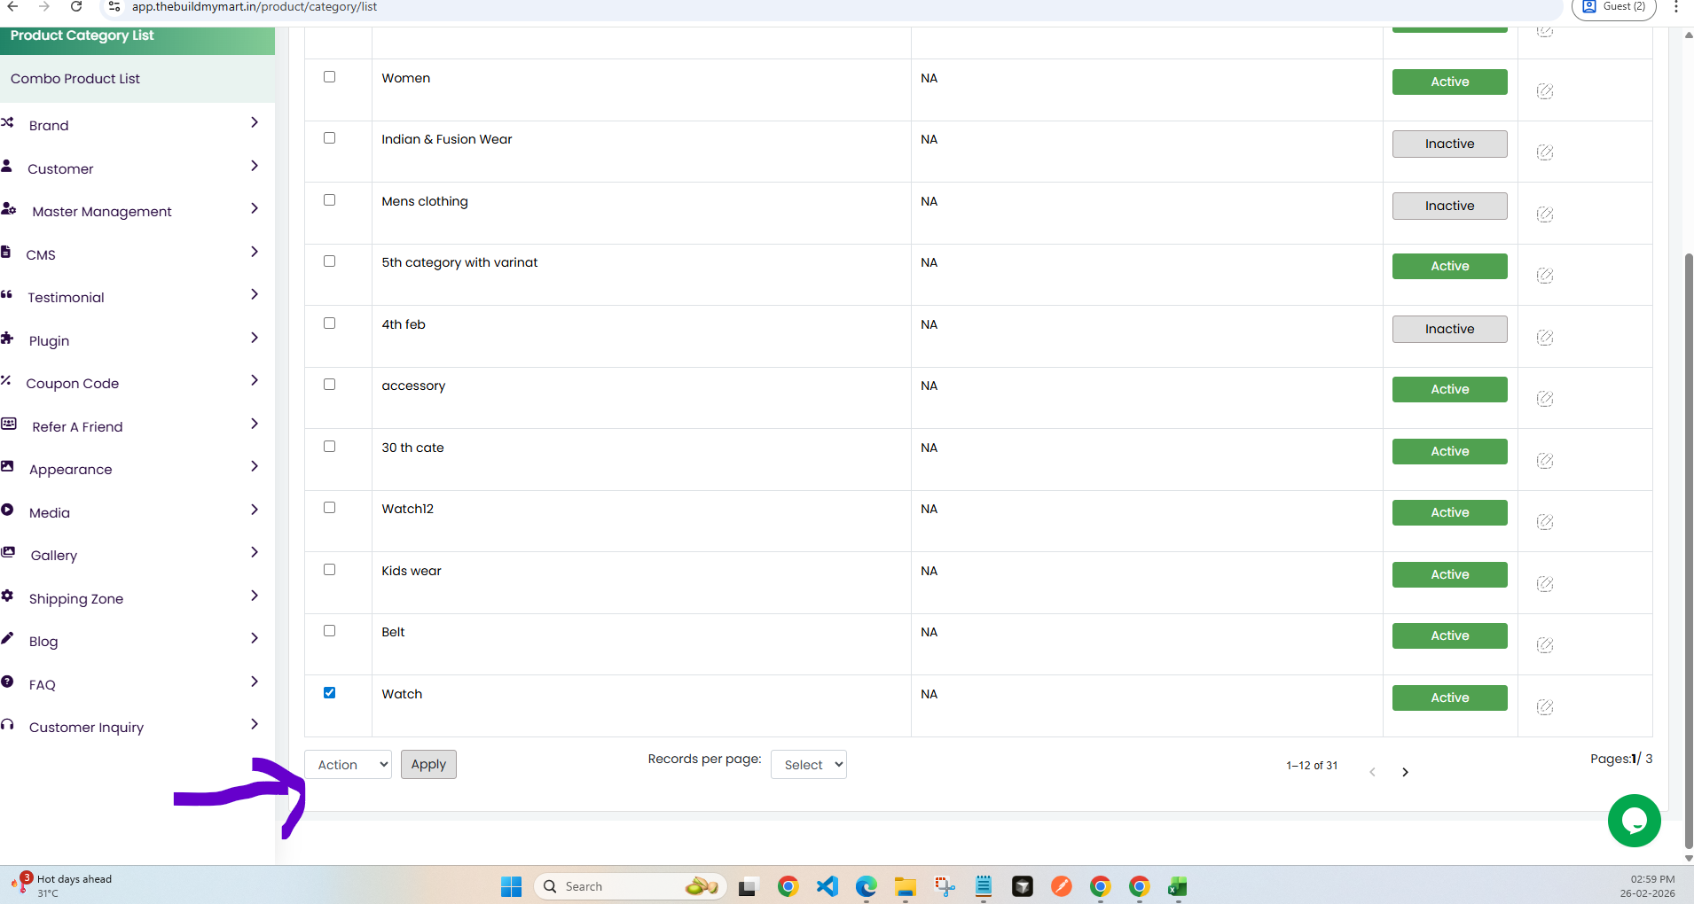Expand Appearance menu chevron
Screen dimensions: 1694x904
(255, 466)
